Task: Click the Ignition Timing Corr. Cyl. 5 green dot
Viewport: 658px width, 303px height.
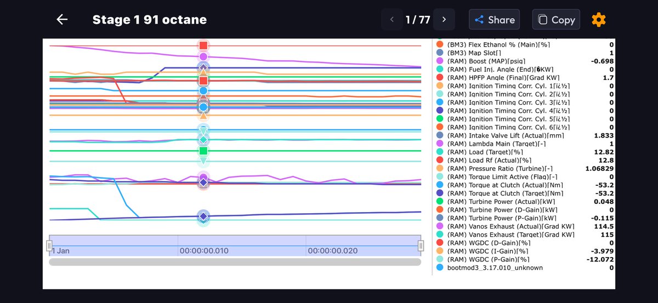Action: [440, 119]
